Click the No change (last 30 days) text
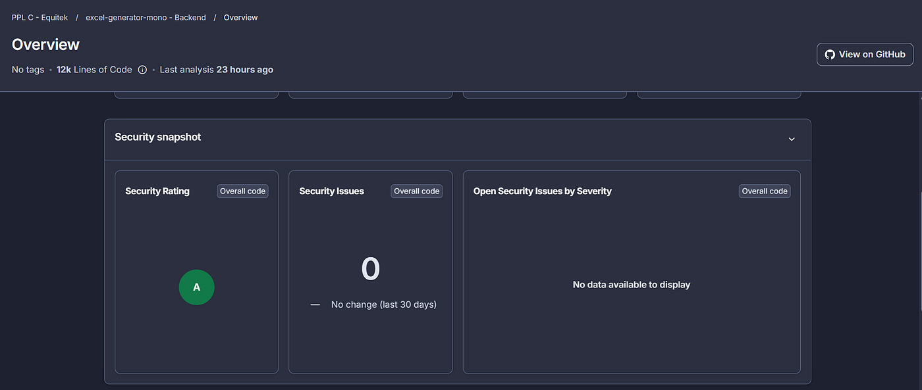This screenshot has height=390, width=922. [384, 305]
